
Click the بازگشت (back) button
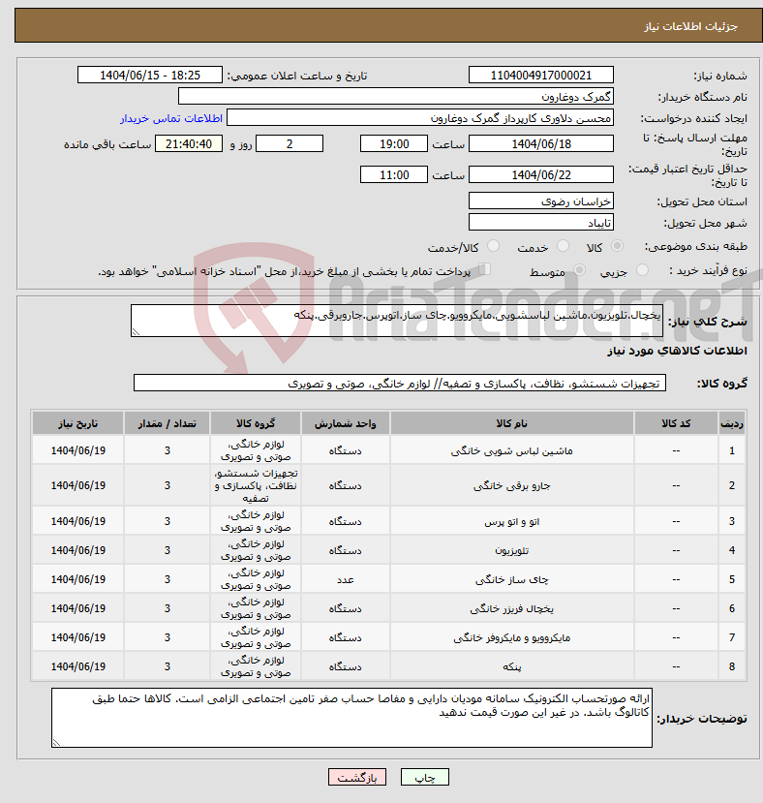pos(357,778)
